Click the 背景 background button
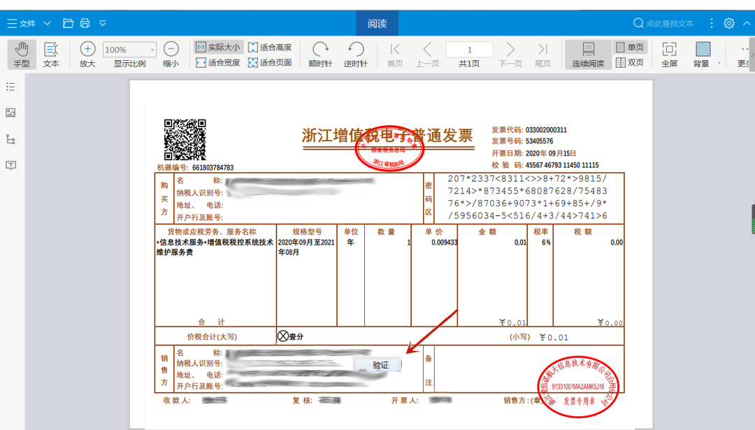This screenshot has width=755, height=430. point(702,55)
